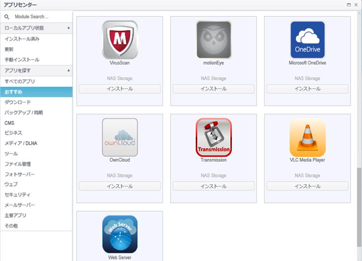Select the CMS category
Screen dimensions: 362x261
(x=36, y=123)
